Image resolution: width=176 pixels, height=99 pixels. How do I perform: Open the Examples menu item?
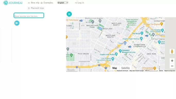coord(47,3)
